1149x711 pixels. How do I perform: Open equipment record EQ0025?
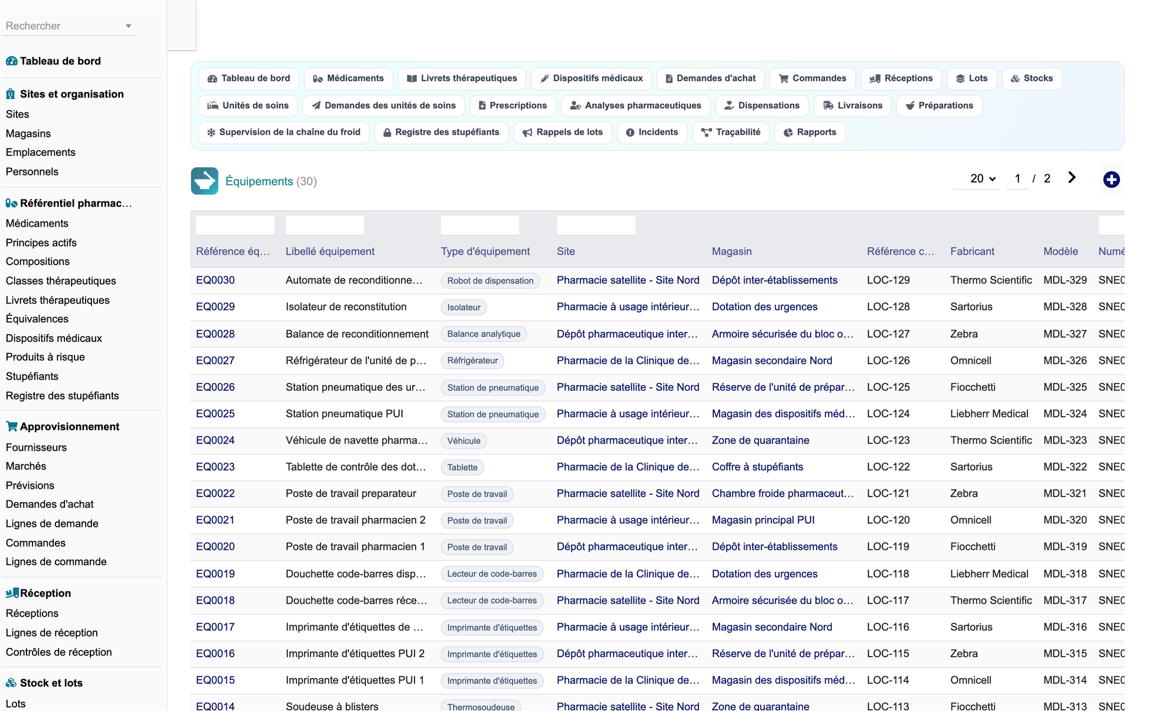216,414
